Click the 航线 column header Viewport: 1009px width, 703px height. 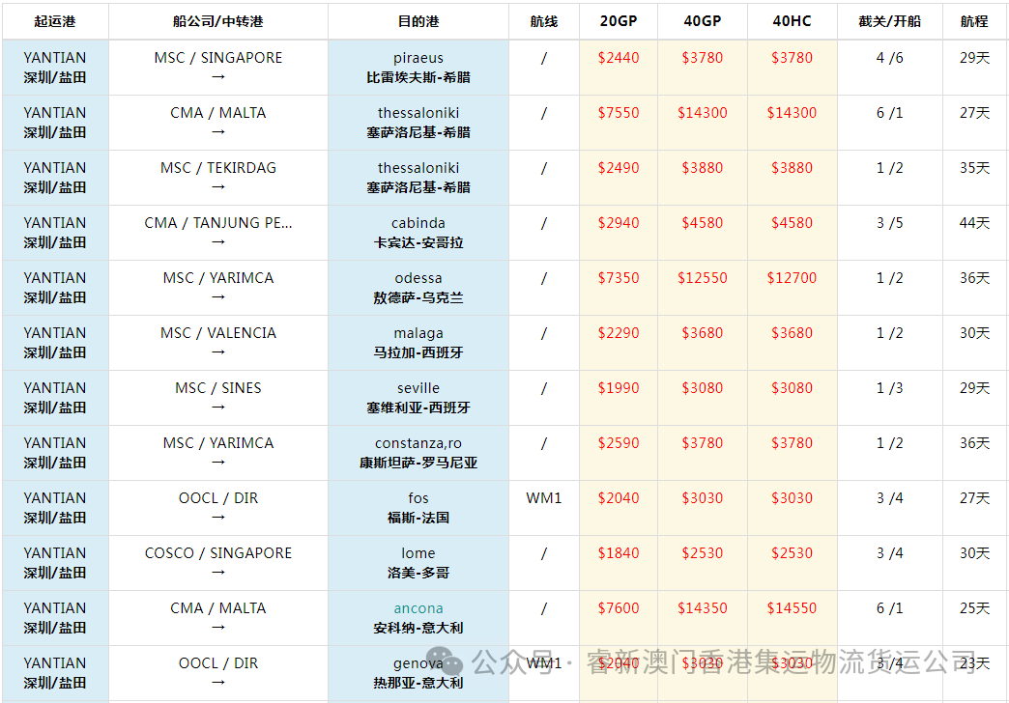point(544,22)
